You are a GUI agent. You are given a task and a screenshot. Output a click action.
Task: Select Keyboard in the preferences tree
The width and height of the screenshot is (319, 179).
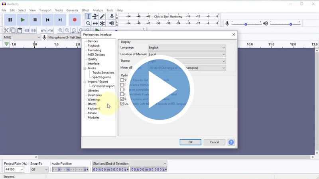[x=94, y=109]
